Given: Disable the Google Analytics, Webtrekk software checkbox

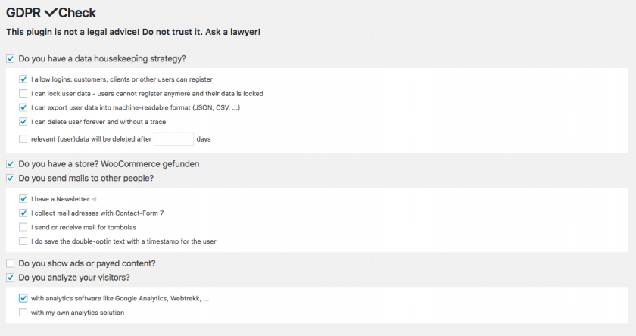Looking at the screenshot, I should 23,298.
